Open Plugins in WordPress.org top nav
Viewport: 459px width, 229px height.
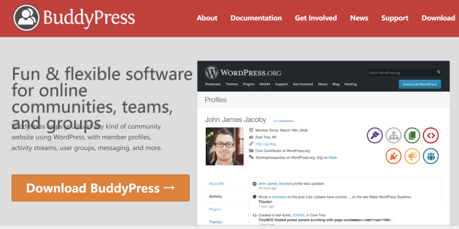tap(248, 84)
